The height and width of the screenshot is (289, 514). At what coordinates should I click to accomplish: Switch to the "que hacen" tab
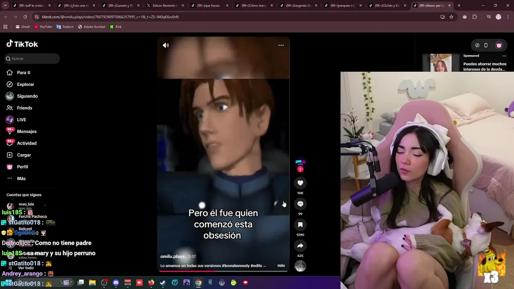tap(210, 6)
